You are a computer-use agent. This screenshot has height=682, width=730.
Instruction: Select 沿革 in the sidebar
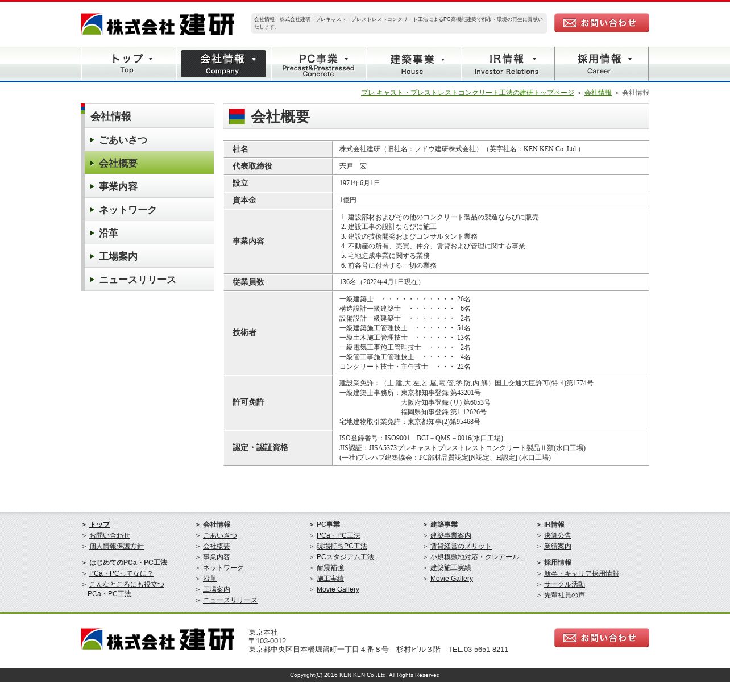click(149, 233)
